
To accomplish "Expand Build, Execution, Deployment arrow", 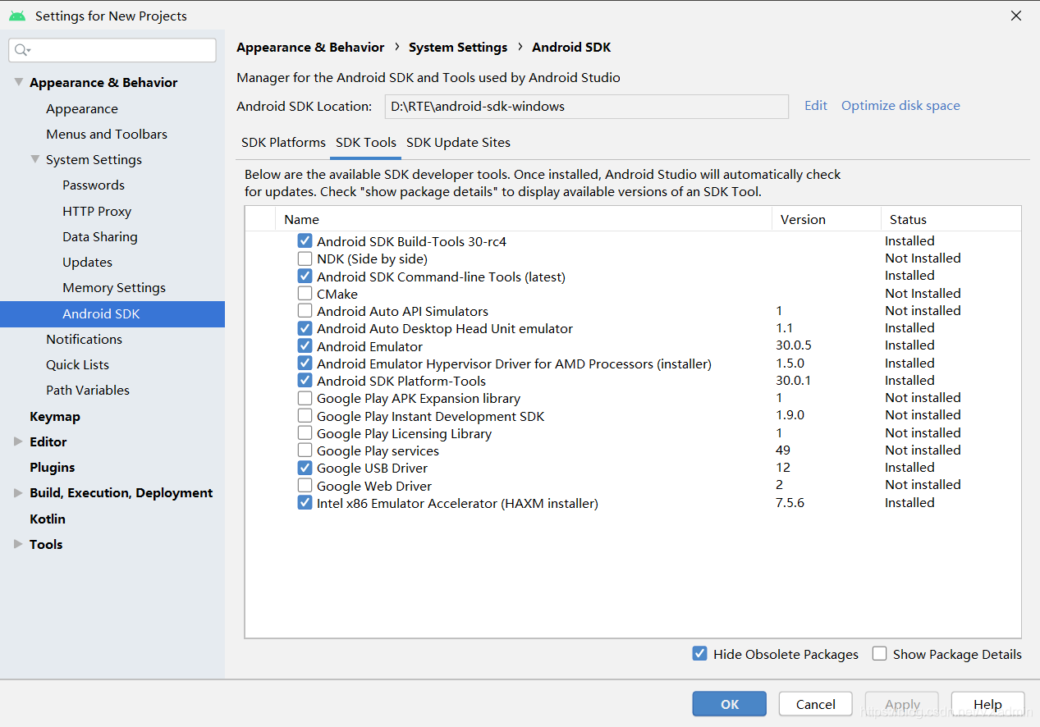I will [18, 492].
